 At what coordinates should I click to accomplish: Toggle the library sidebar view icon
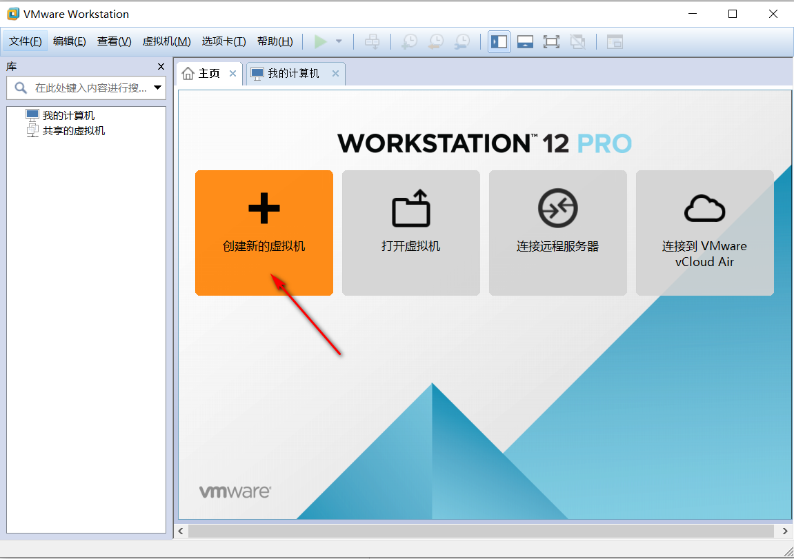point(499,41)
